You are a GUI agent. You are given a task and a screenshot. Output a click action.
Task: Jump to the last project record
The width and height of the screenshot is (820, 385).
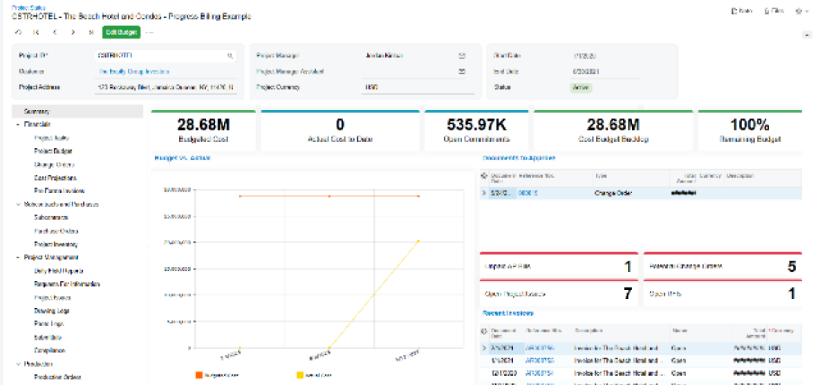click(x=91, y=32)
